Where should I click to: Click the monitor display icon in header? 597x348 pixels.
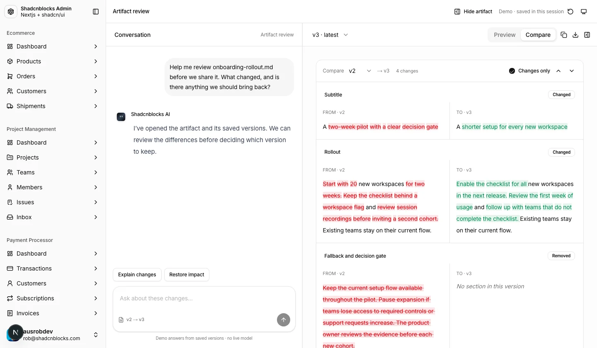point(584,12)
